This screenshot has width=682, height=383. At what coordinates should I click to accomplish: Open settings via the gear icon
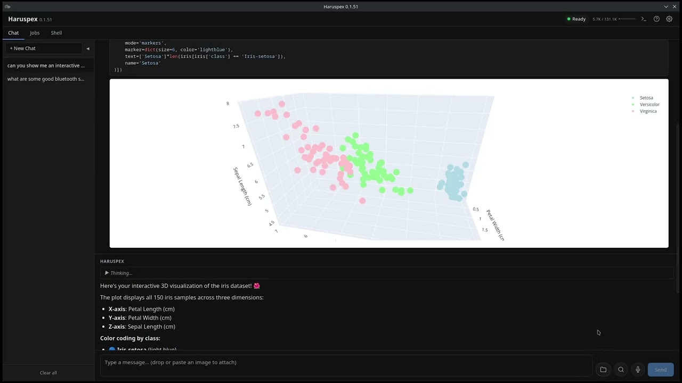click(669, 19)
